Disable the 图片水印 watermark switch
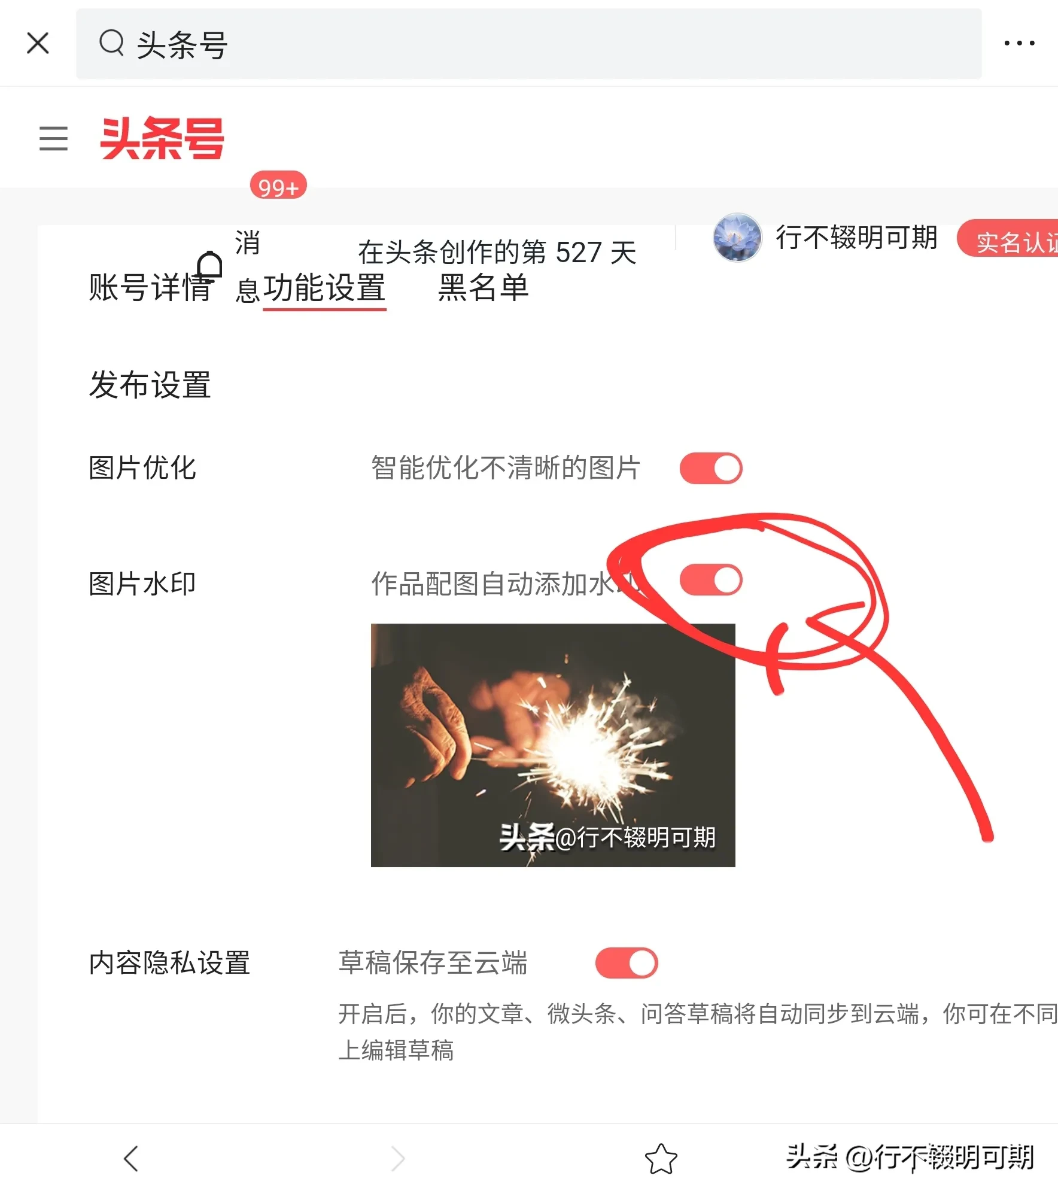The height and width of the screenshot is (1194, 1058). pyautogui.click(x=711, y=580)
